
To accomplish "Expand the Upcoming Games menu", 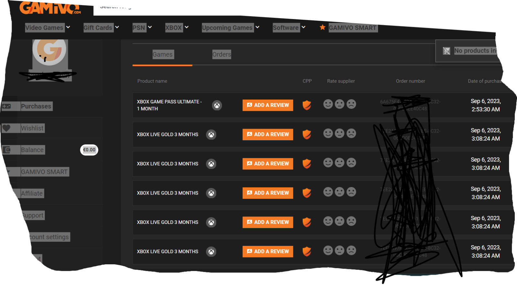I will (x=231, y=28).
